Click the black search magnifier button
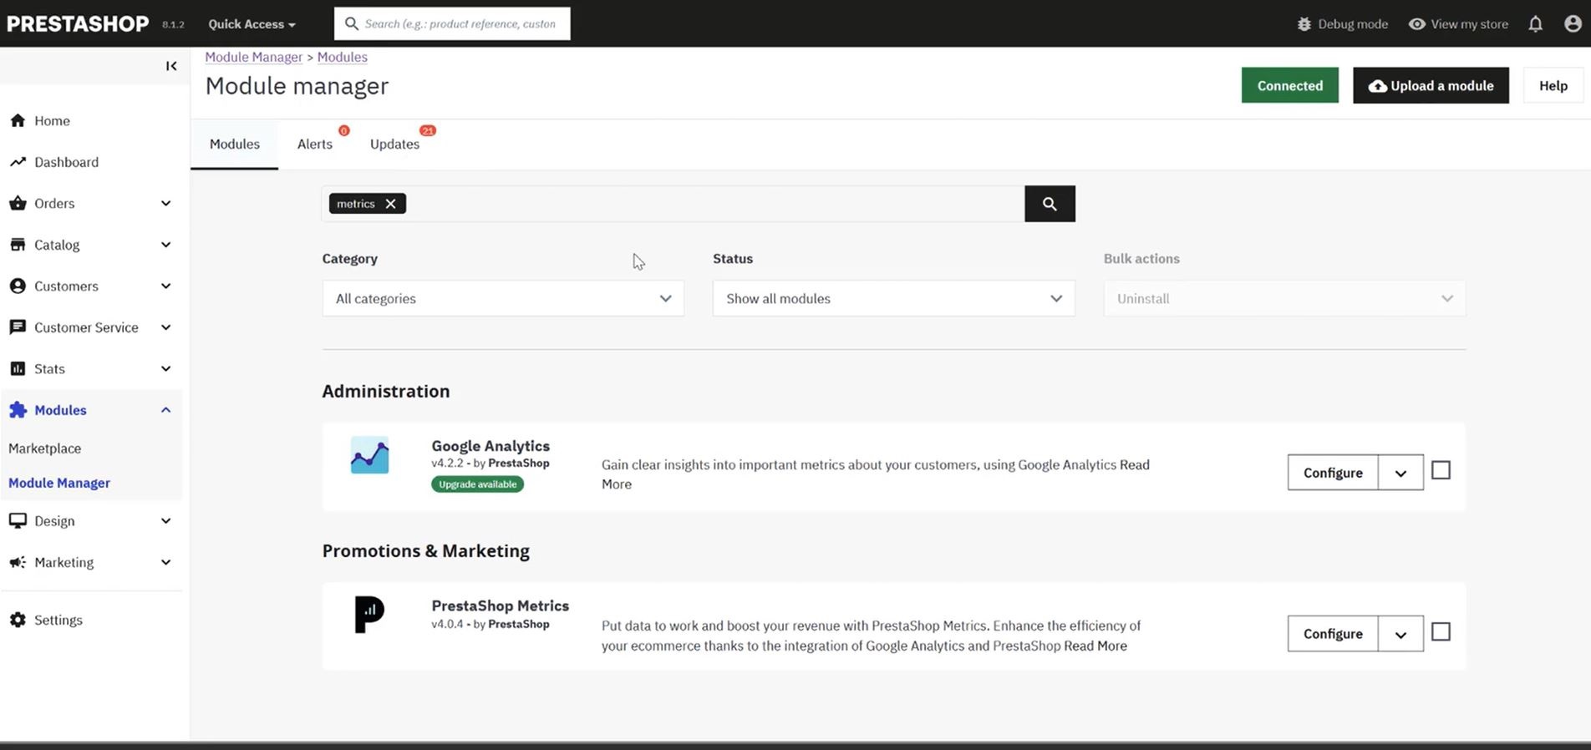Image resolution: width=1591 pixels, height=750 pixels. point(1050,204)
